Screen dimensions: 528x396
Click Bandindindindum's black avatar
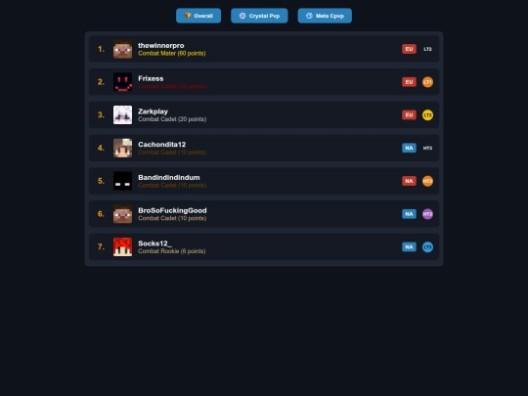click(x=122, y=181)
